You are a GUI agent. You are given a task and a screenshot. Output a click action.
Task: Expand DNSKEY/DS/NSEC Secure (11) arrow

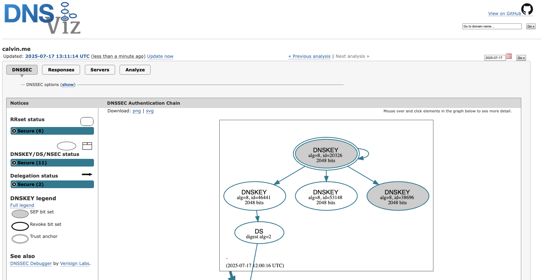[x=14, y=163]
